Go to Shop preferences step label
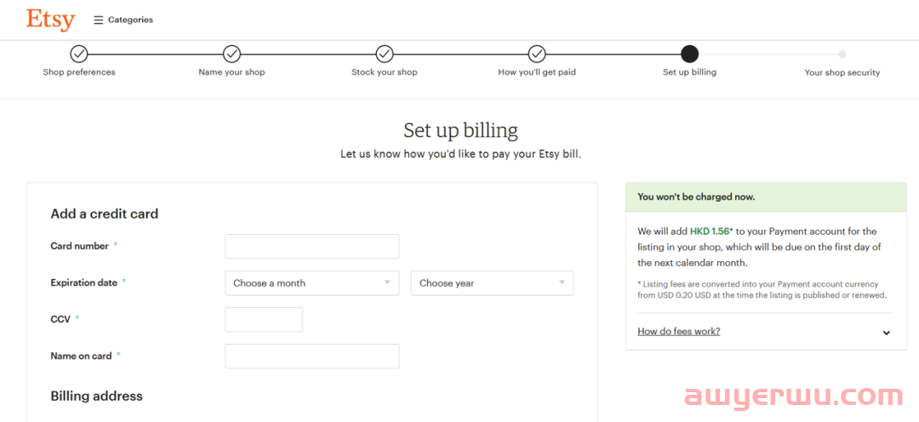 pos(79,72)
